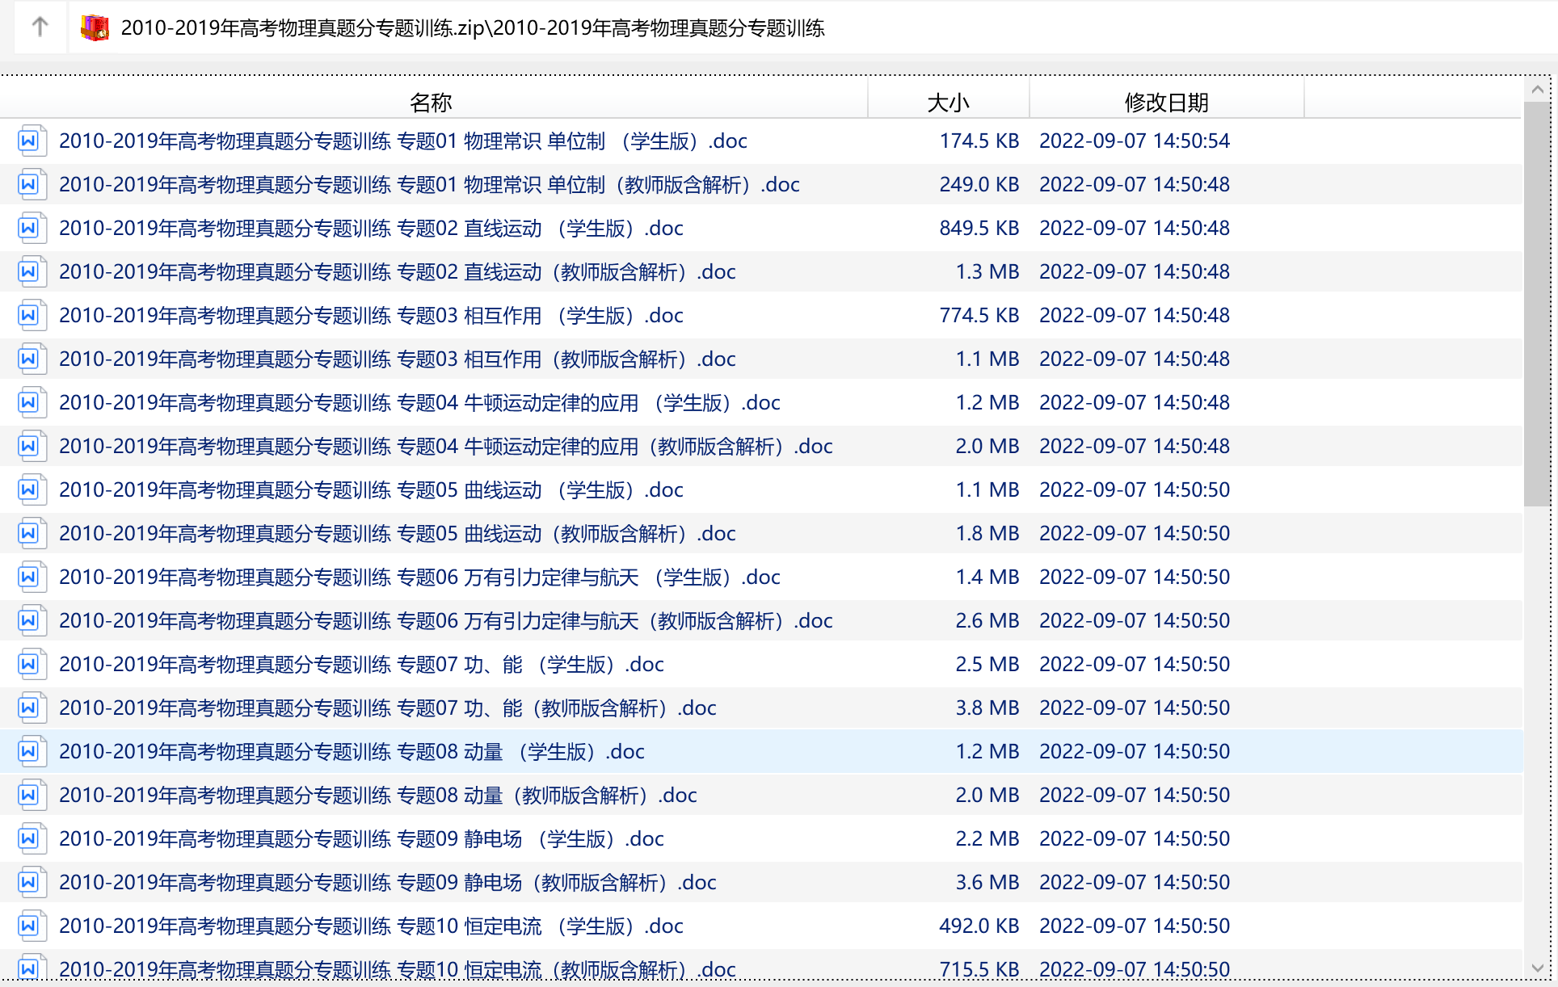Click the doc icon of 专题06 万有引力 教师版 file
The width and height of the screenshot is (1558, 987).
(29, 621)
